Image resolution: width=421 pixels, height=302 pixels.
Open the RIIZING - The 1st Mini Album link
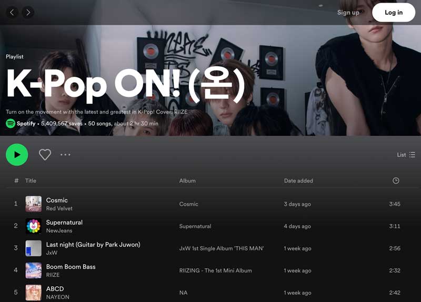pyautogui.click(x=216, y=270)
